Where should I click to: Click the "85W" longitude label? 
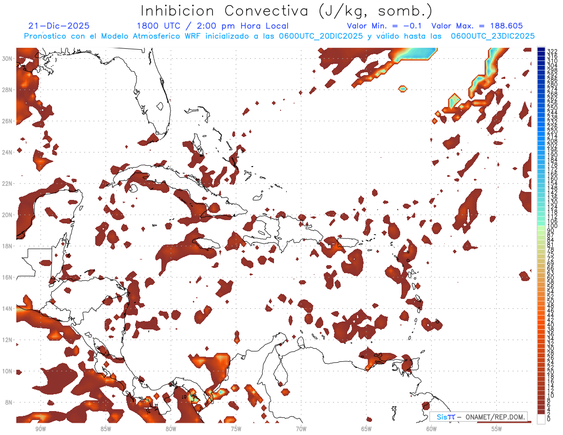[x=106, y=429]
